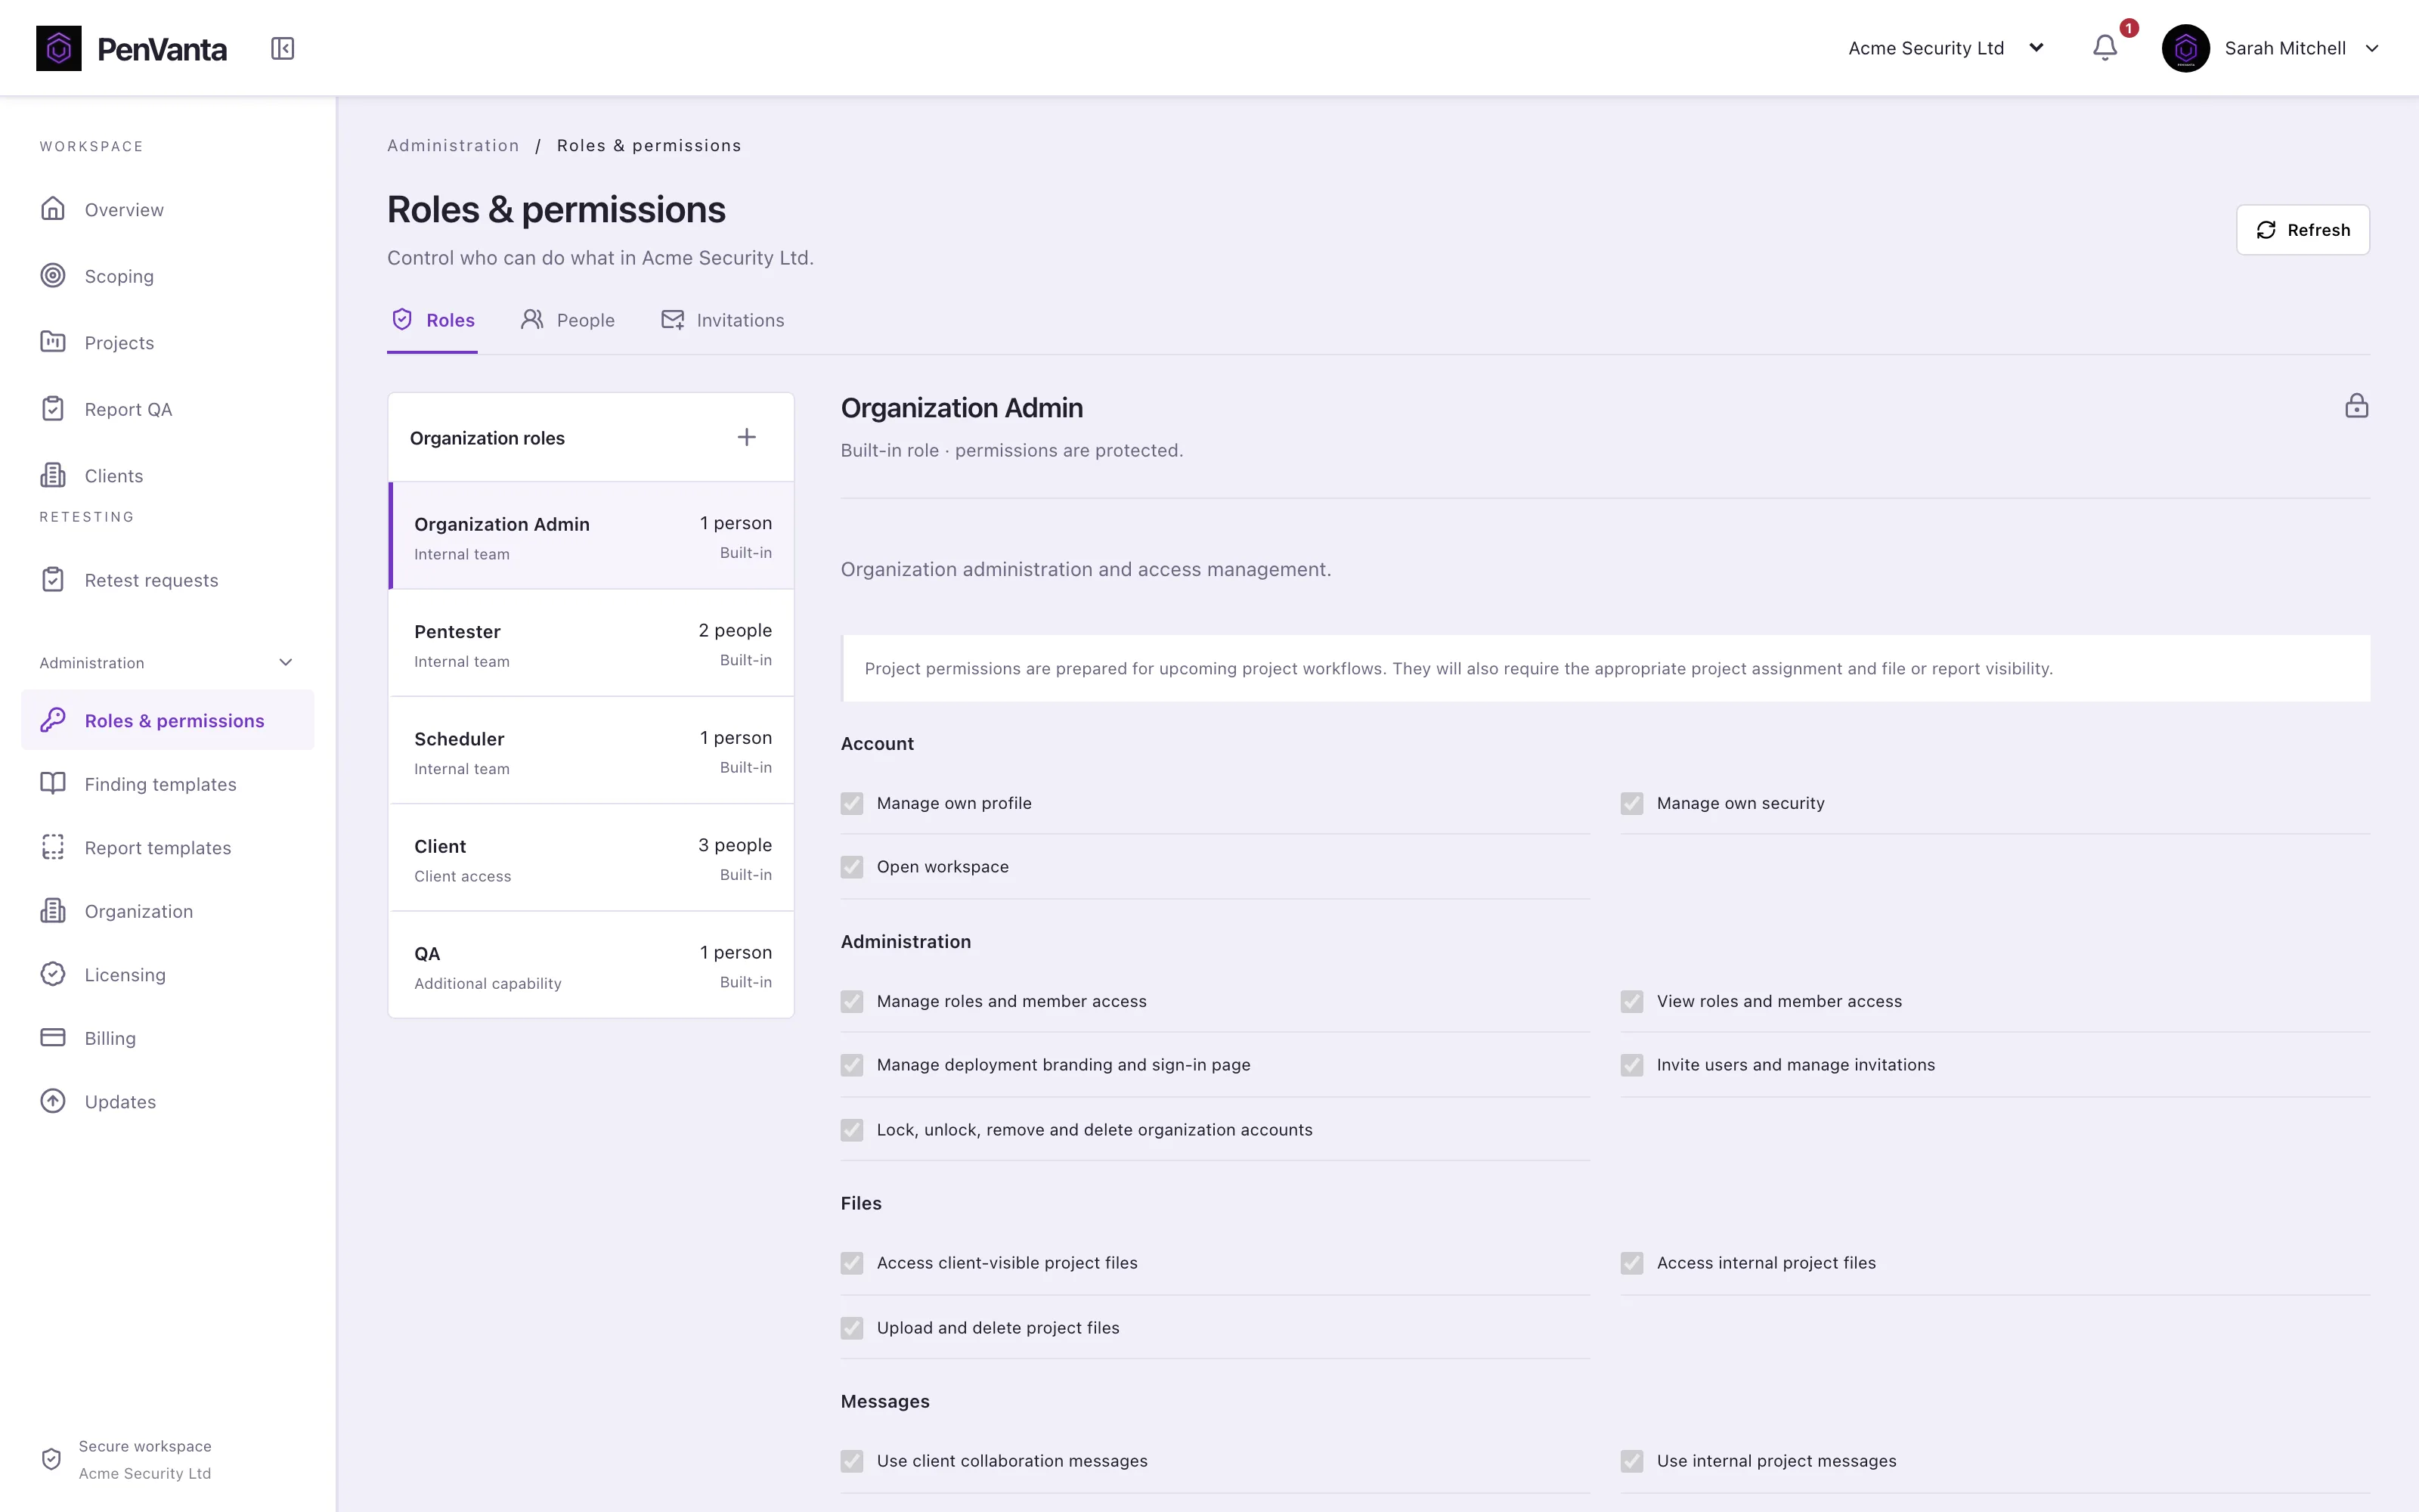Open Overview from the sidebar

(x=168, y=209)
